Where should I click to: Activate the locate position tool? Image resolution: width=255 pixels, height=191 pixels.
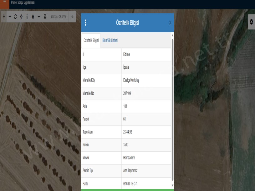pyautogui.click(x=21, y=16)
